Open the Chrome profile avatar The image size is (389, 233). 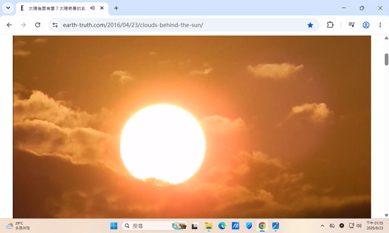tap(366, 25)
